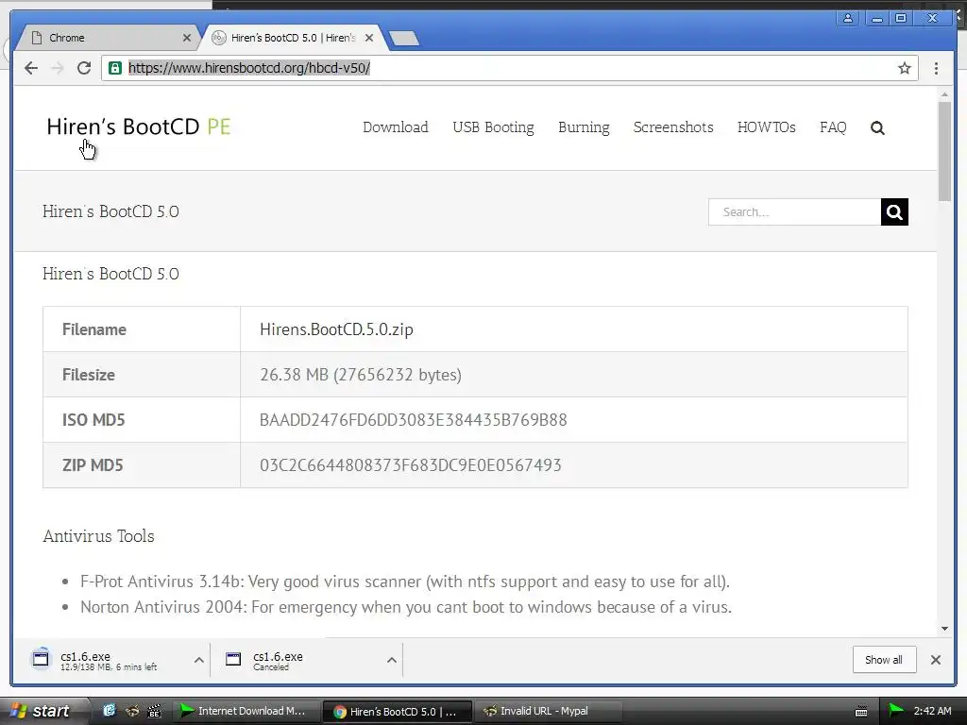Screen dimensions: 967x725
Task: Open the USB Booting menu item
Action: coord(493,127)
